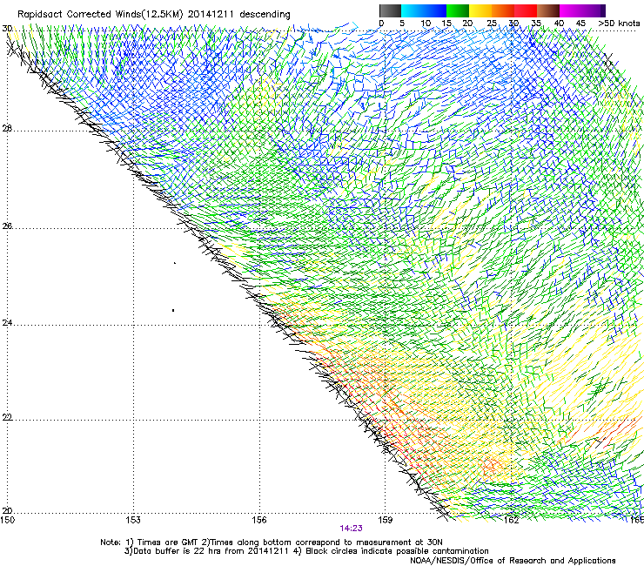Click the latitude axis label '22'

[7, 418]
